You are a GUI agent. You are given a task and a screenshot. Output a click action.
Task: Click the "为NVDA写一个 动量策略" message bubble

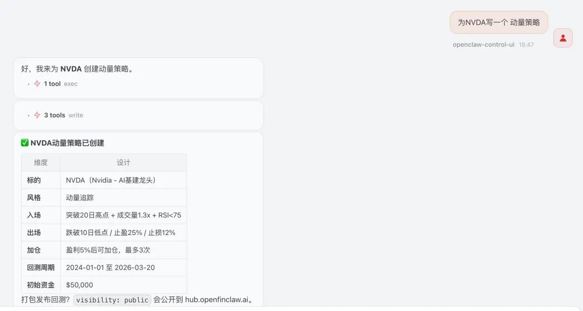pyautogui.click(x=499, y=23)
